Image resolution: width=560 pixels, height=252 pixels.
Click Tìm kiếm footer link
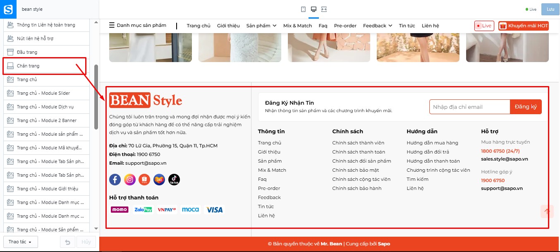pos(417,179)
